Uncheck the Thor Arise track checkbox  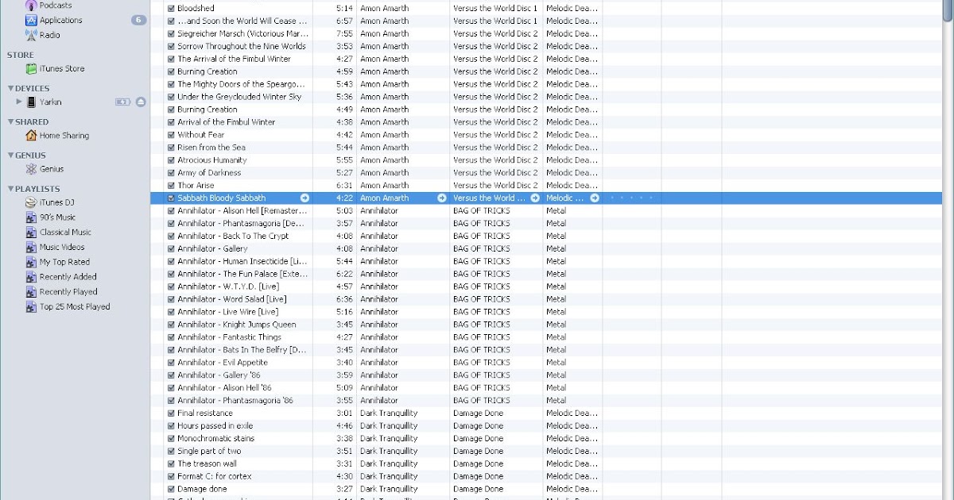tap(171, 186)
